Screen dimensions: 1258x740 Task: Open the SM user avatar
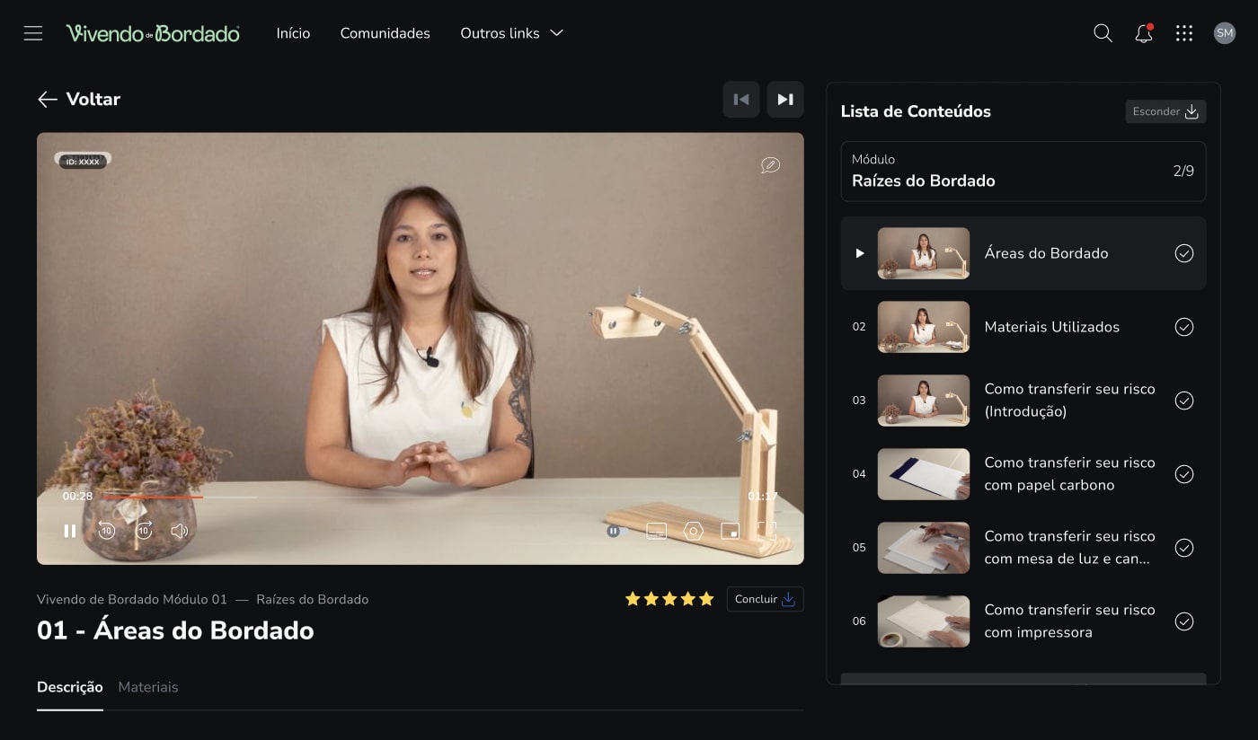click(1225, 33)
